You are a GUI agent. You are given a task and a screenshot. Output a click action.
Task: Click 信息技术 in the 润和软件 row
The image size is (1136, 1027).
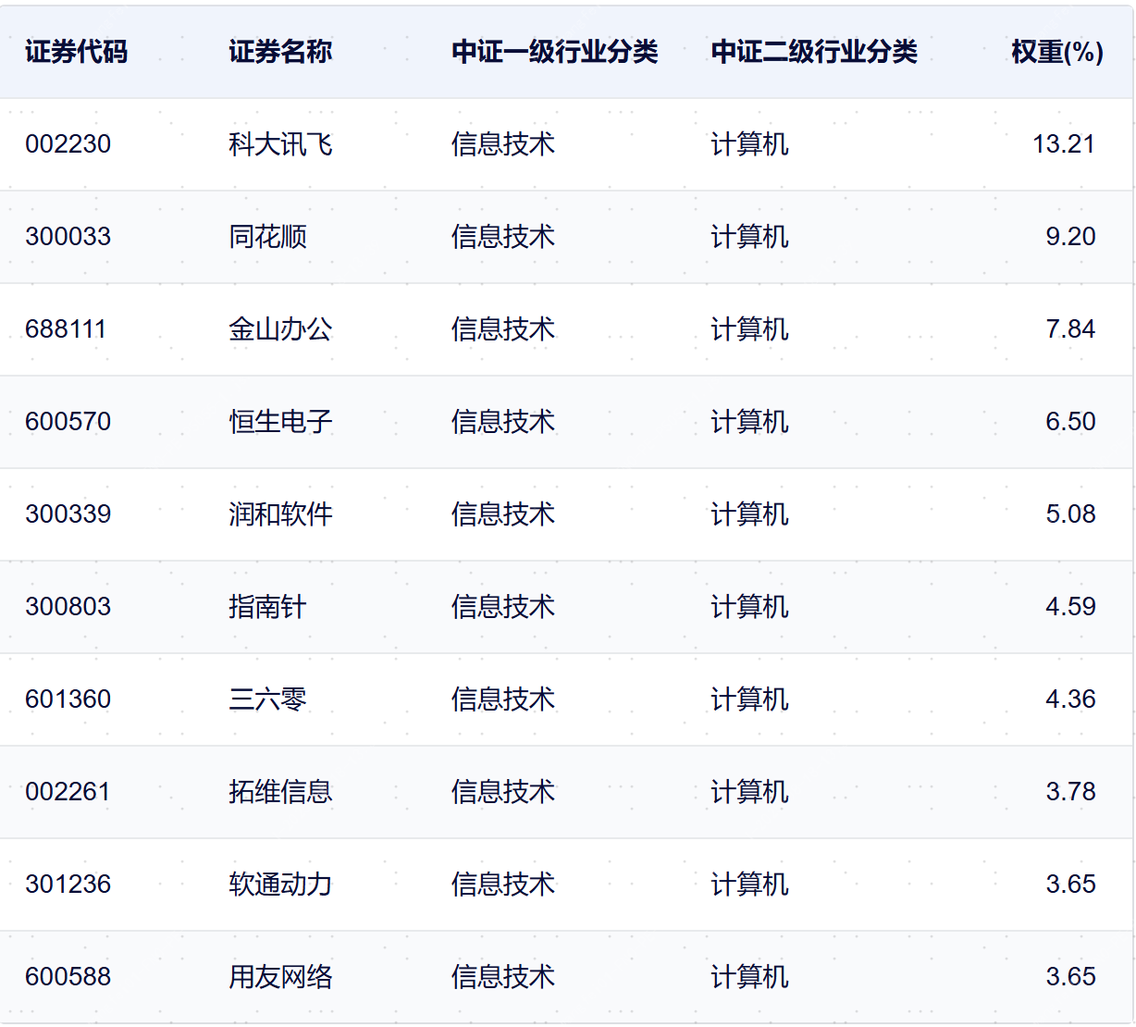tap(503, 514)
